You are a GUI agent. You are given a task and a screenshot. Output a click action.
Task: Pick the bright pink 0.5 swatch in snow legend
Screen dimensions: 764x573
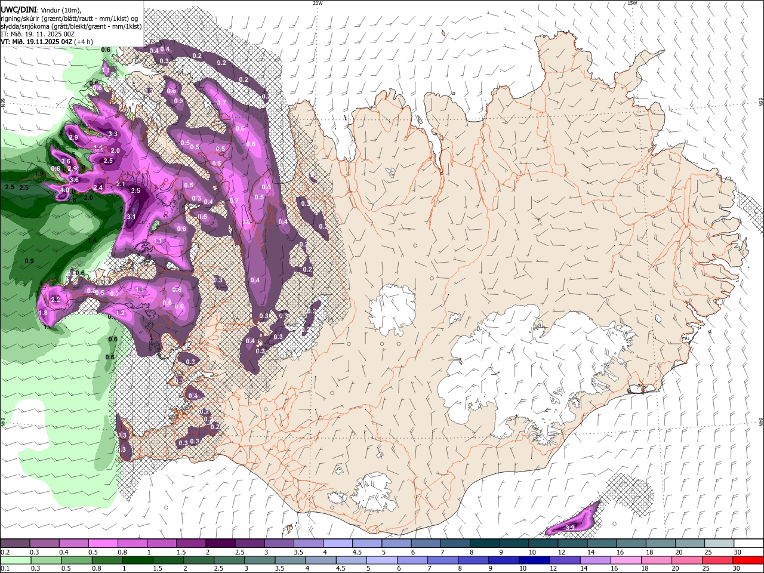[x=103, y=544]
